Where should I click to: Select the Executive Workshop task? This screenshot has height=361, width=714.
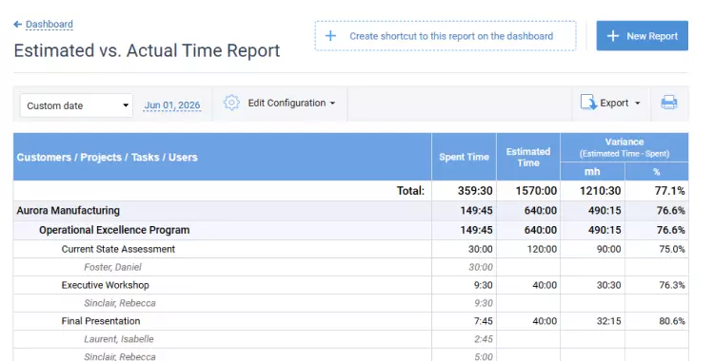pos(105,285)
